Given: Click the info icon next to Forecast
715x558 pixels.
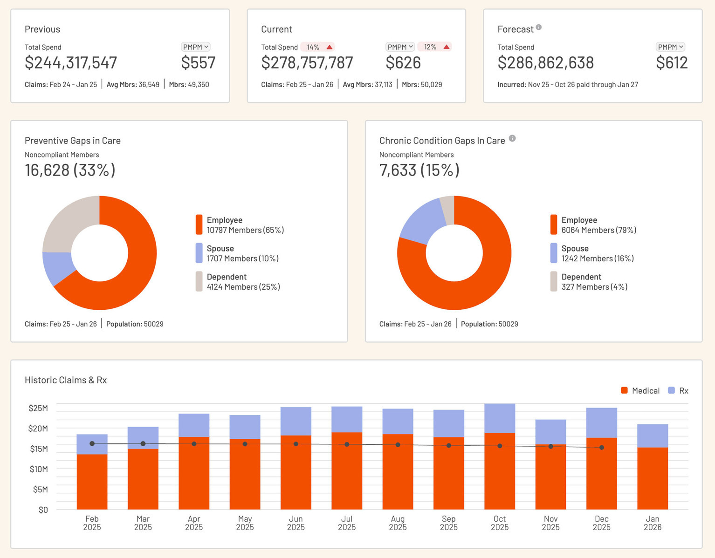Looking at the screenshot, I should (538, 27).
